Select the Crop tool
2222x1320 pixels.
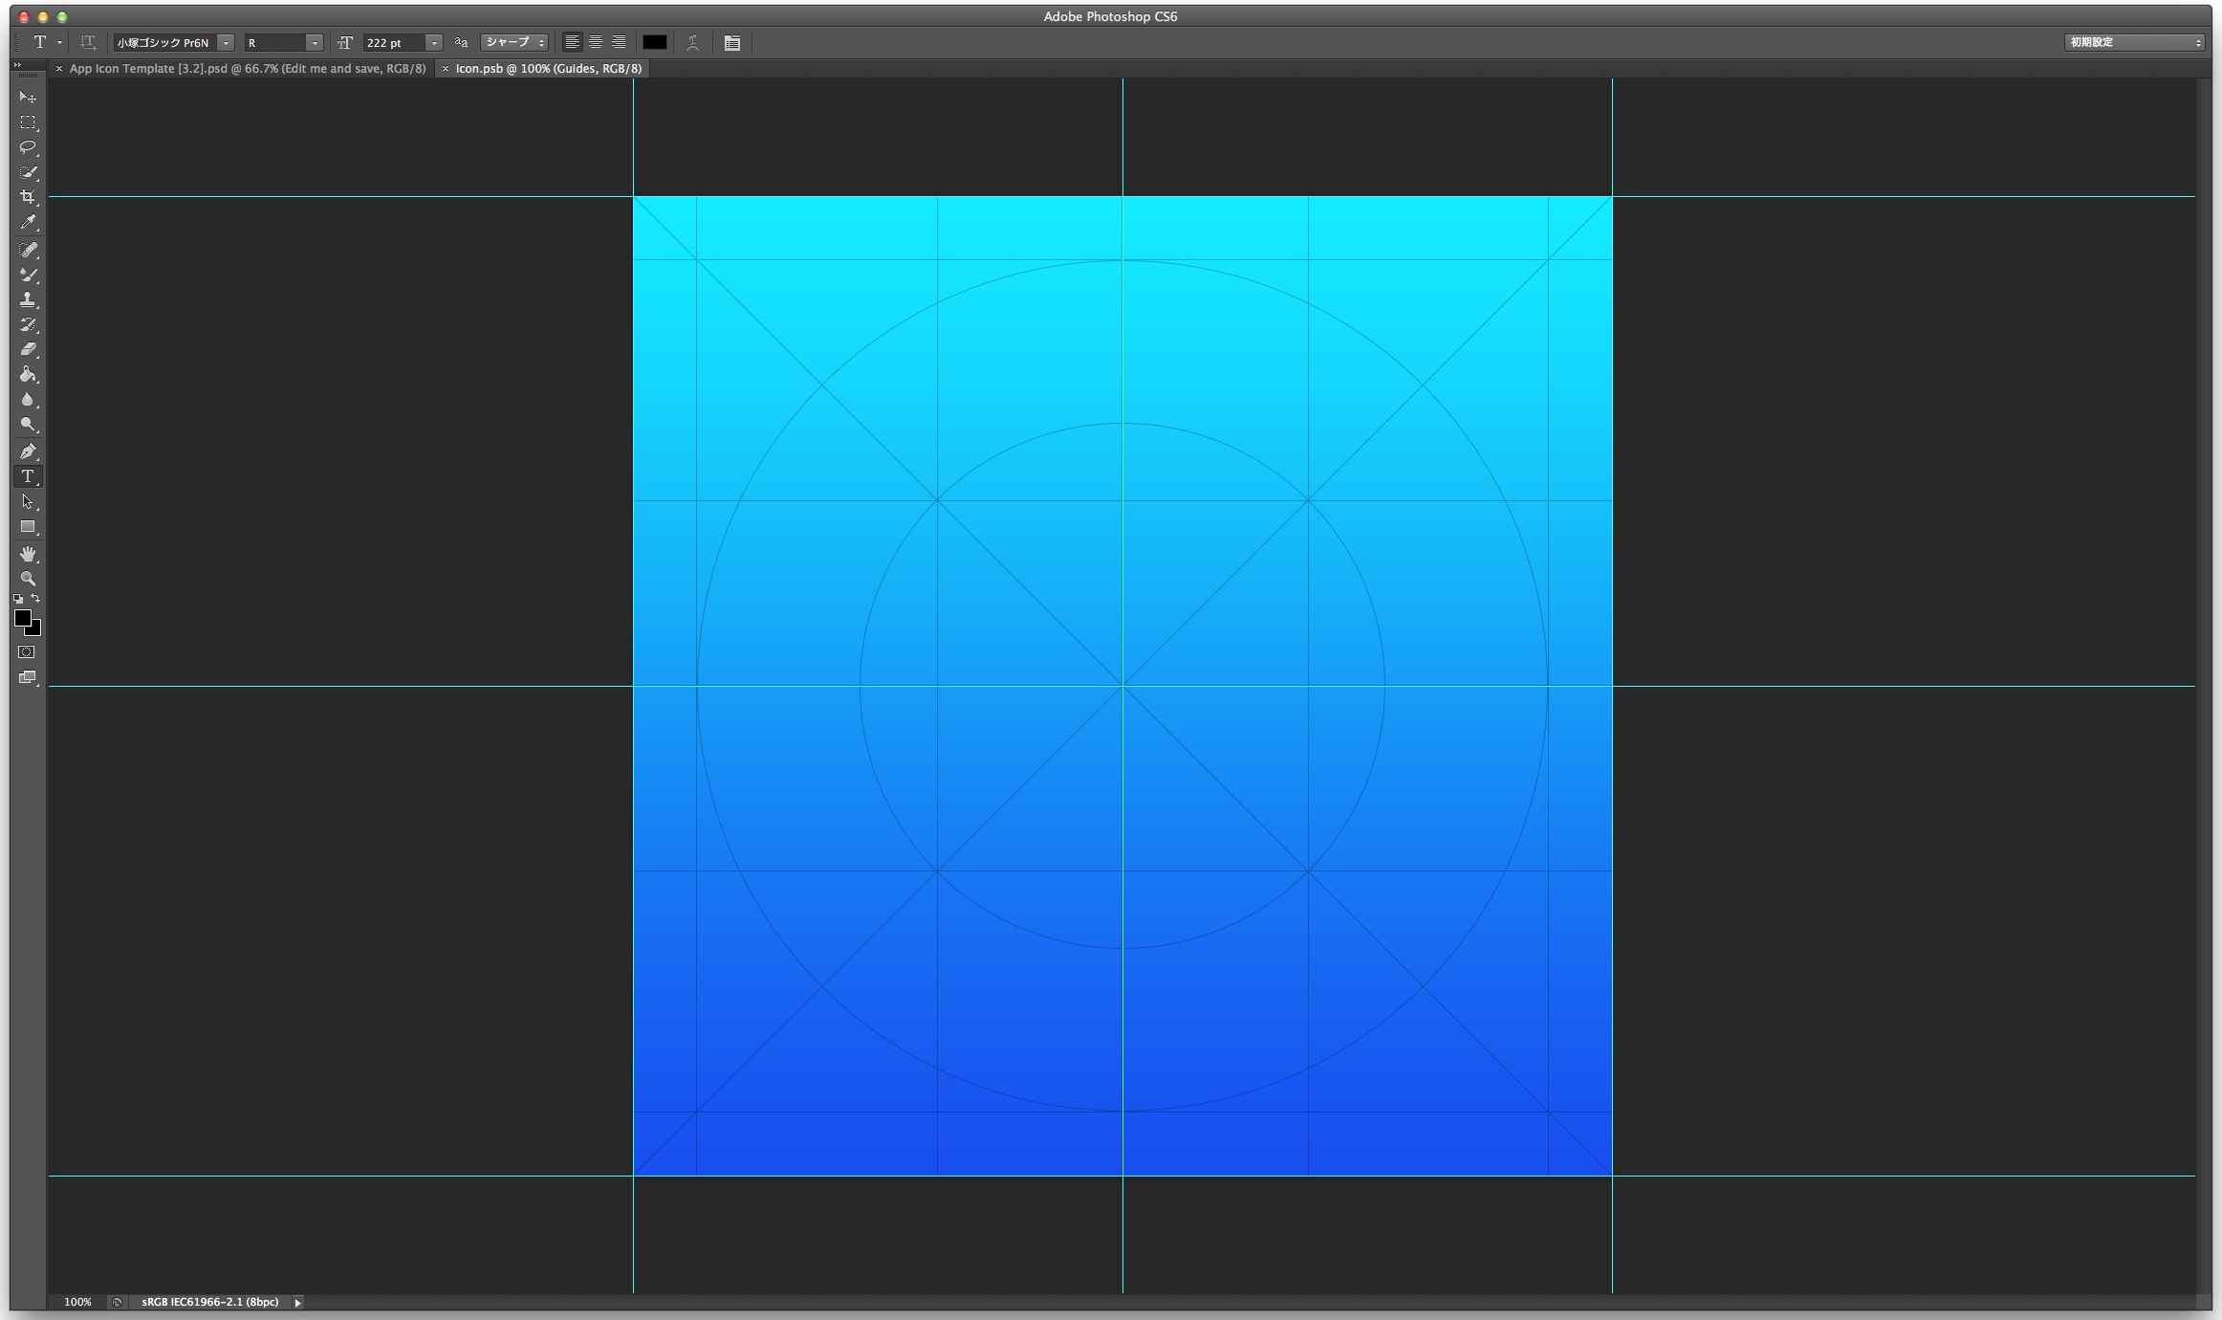click(28, 197)
